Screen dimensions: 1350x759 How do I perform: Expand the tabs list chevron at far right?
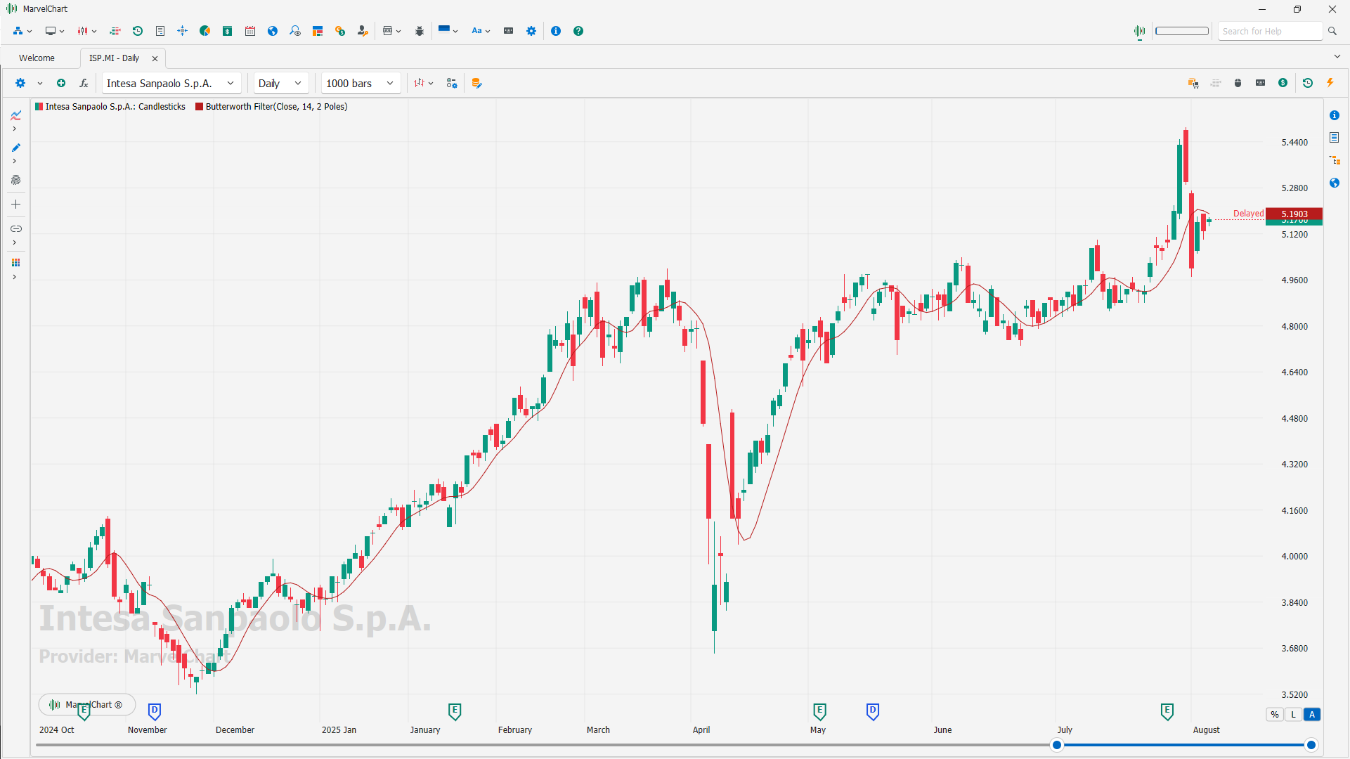coord(1337,56)
